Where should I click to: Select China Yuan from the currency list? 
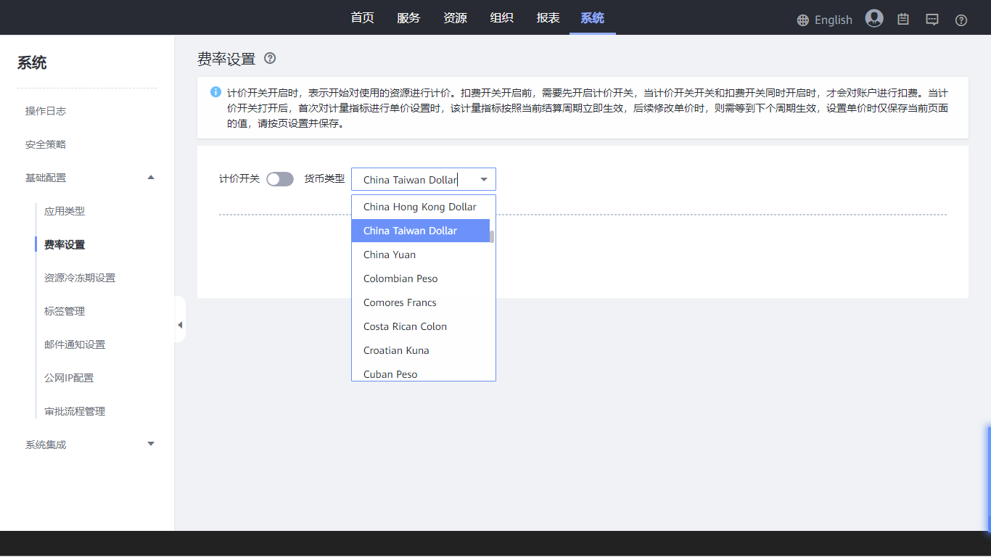coord(390,255)
